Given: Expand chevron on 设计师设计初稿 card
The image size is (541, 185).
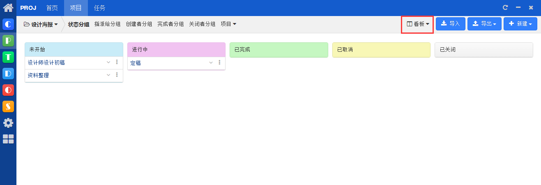Looking at the screenshot, I should pos(108,62).
